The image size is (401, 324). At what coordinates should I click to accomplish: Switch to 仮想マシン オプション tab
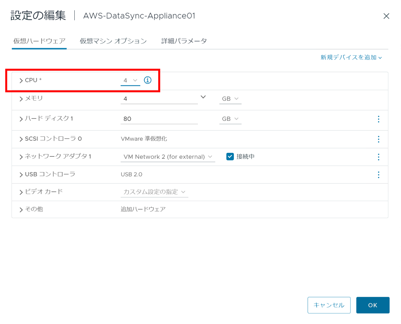click(x=113, y=41)
